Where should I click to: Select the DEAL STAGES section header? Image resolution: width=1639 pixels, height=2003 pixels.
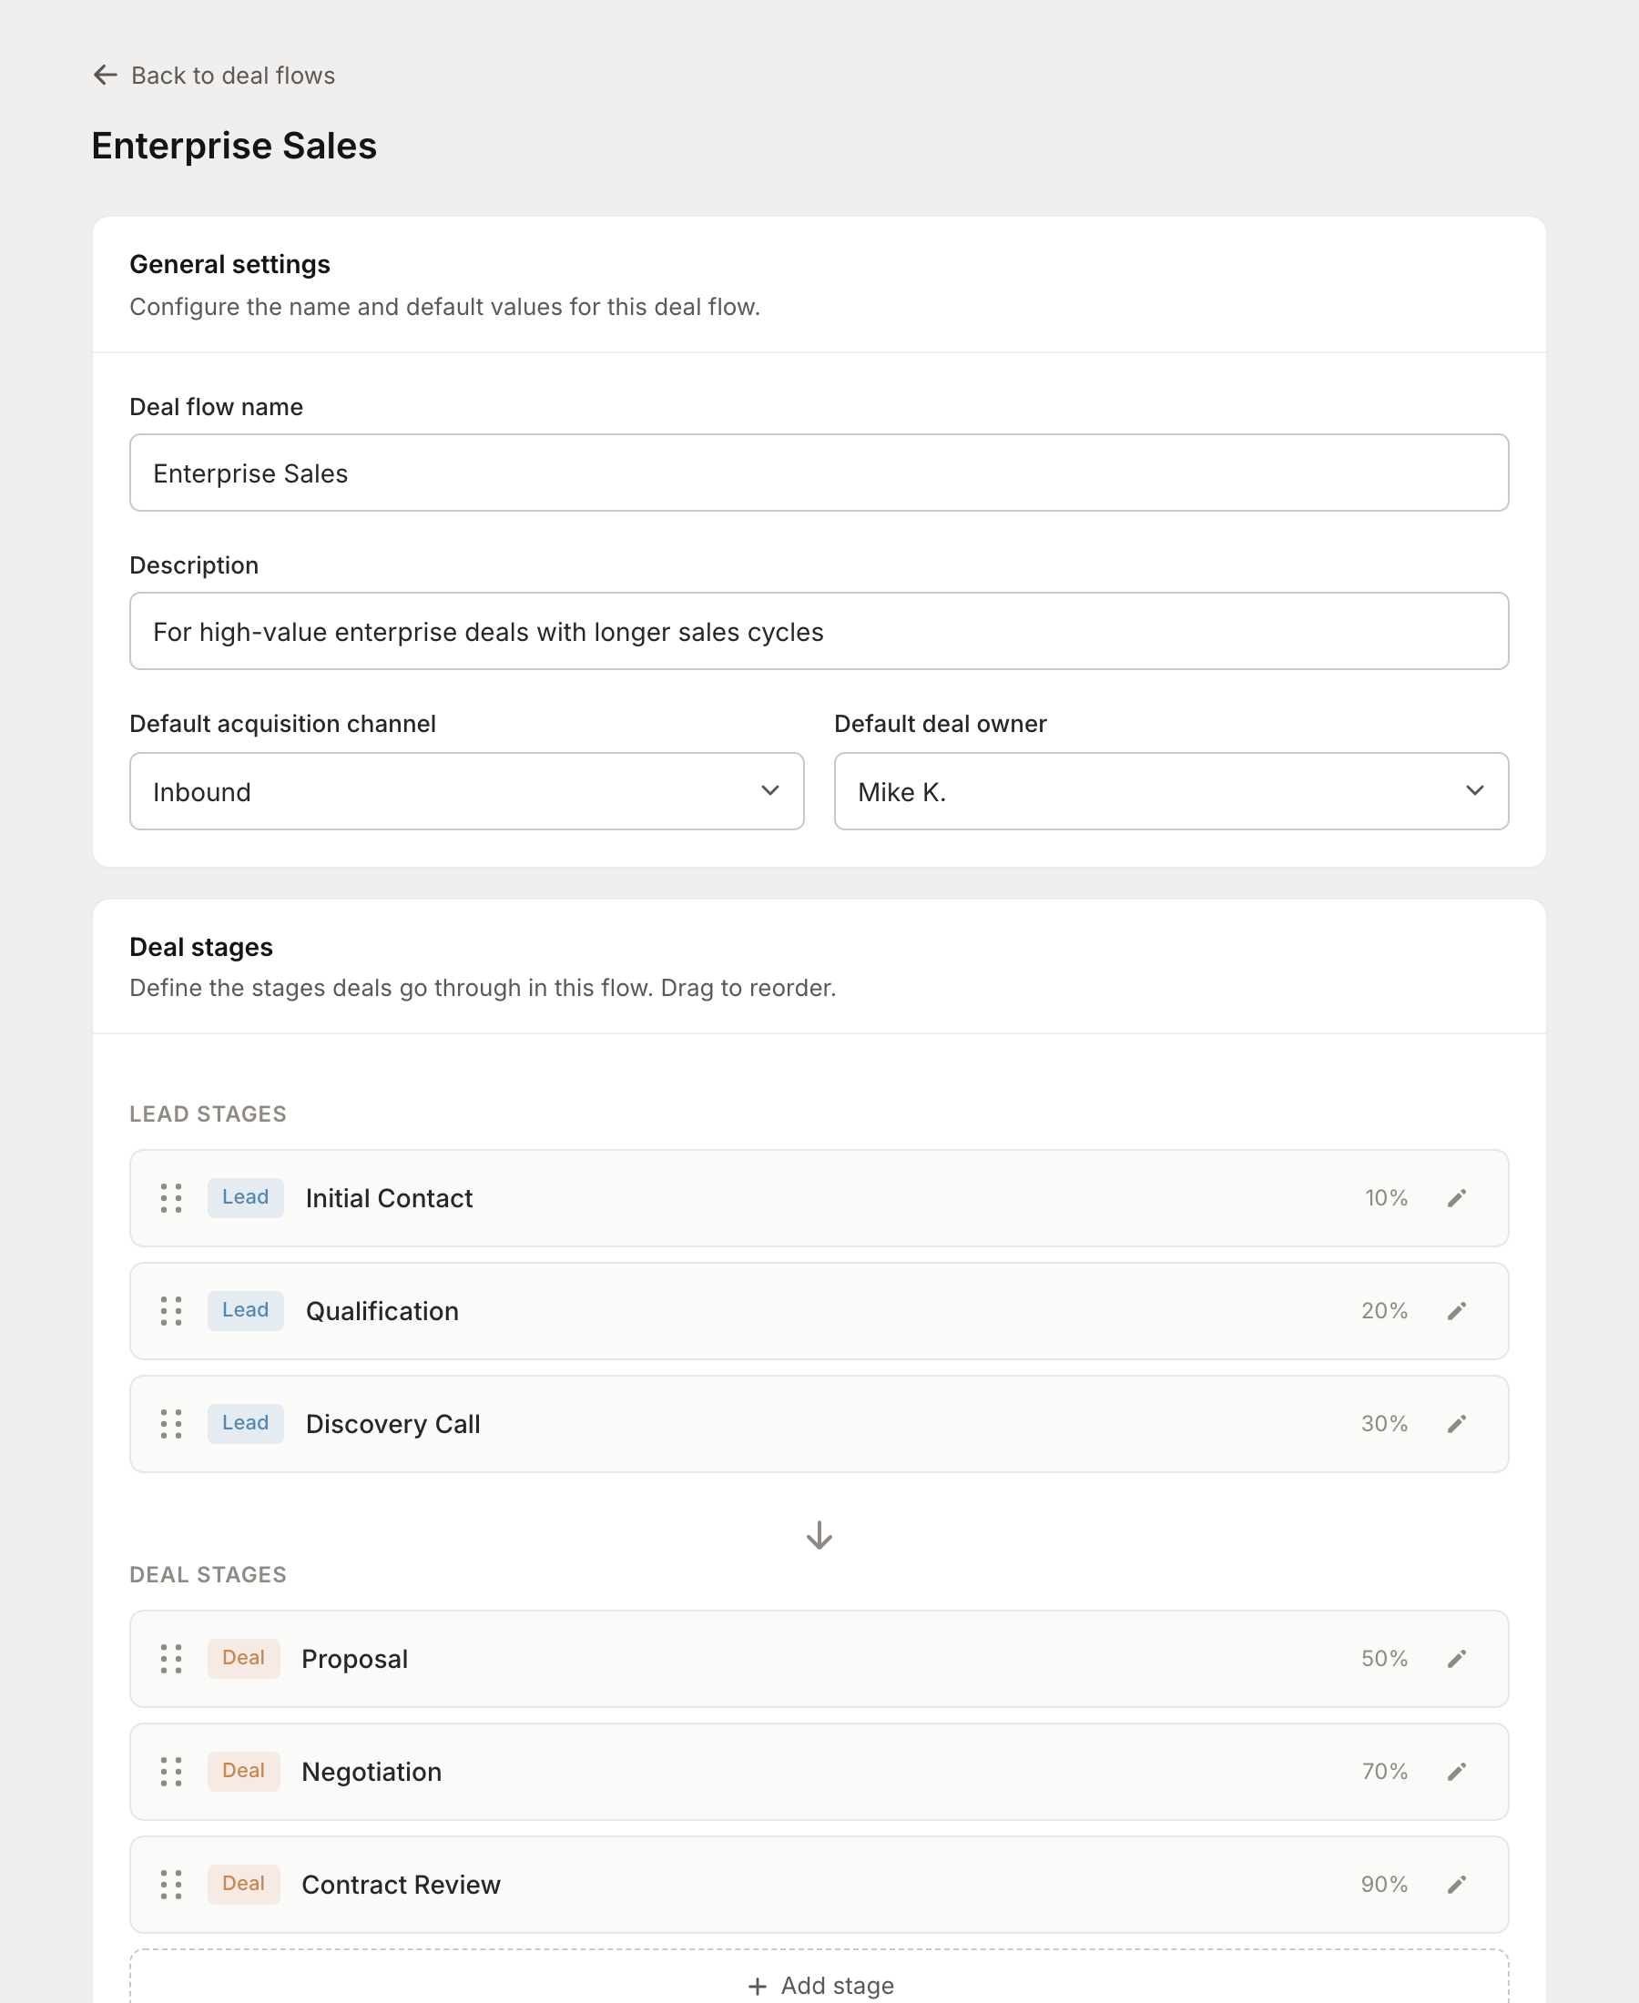208,1573
